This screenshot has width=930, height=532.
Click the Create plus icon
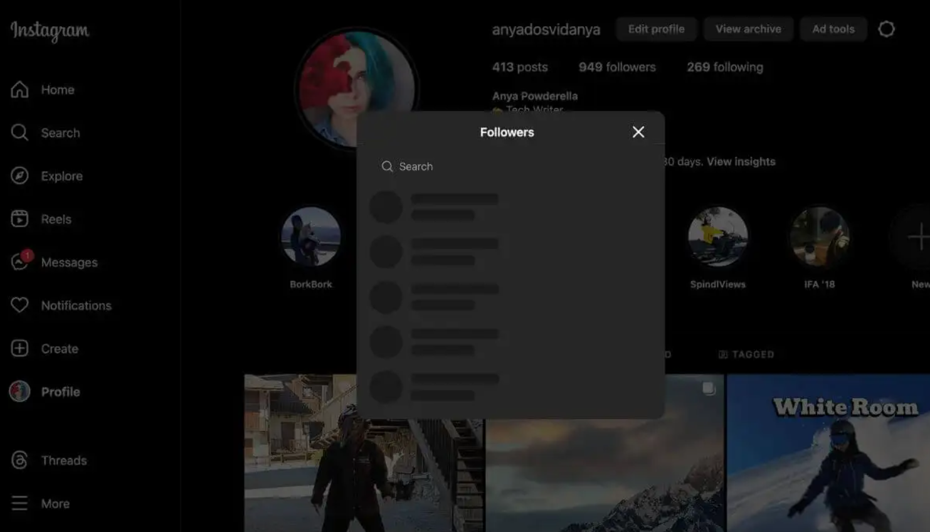[19, 348]
